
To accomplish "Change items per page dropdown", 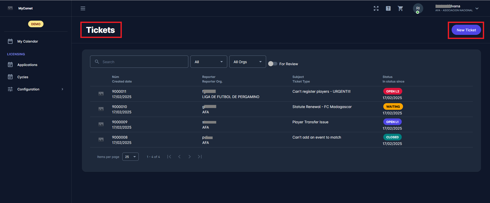I will click(x=130, y=157).
